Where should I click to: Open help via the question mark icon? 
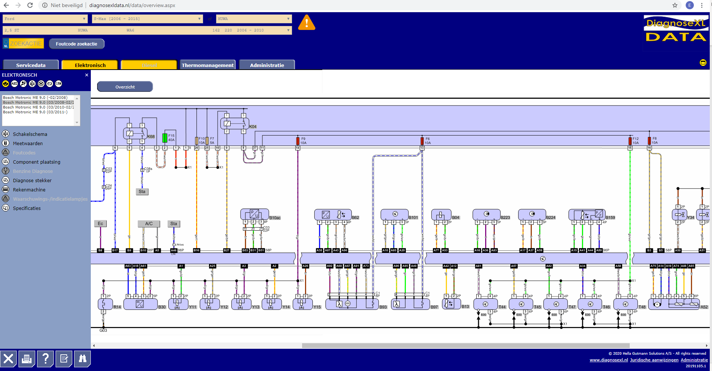[x=45, y=359]
